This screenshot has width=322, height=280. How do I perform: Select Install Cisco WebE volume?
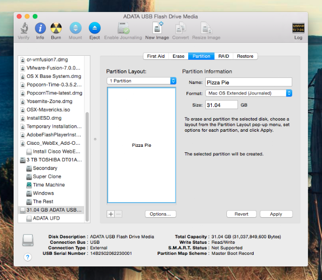[51, 151]
